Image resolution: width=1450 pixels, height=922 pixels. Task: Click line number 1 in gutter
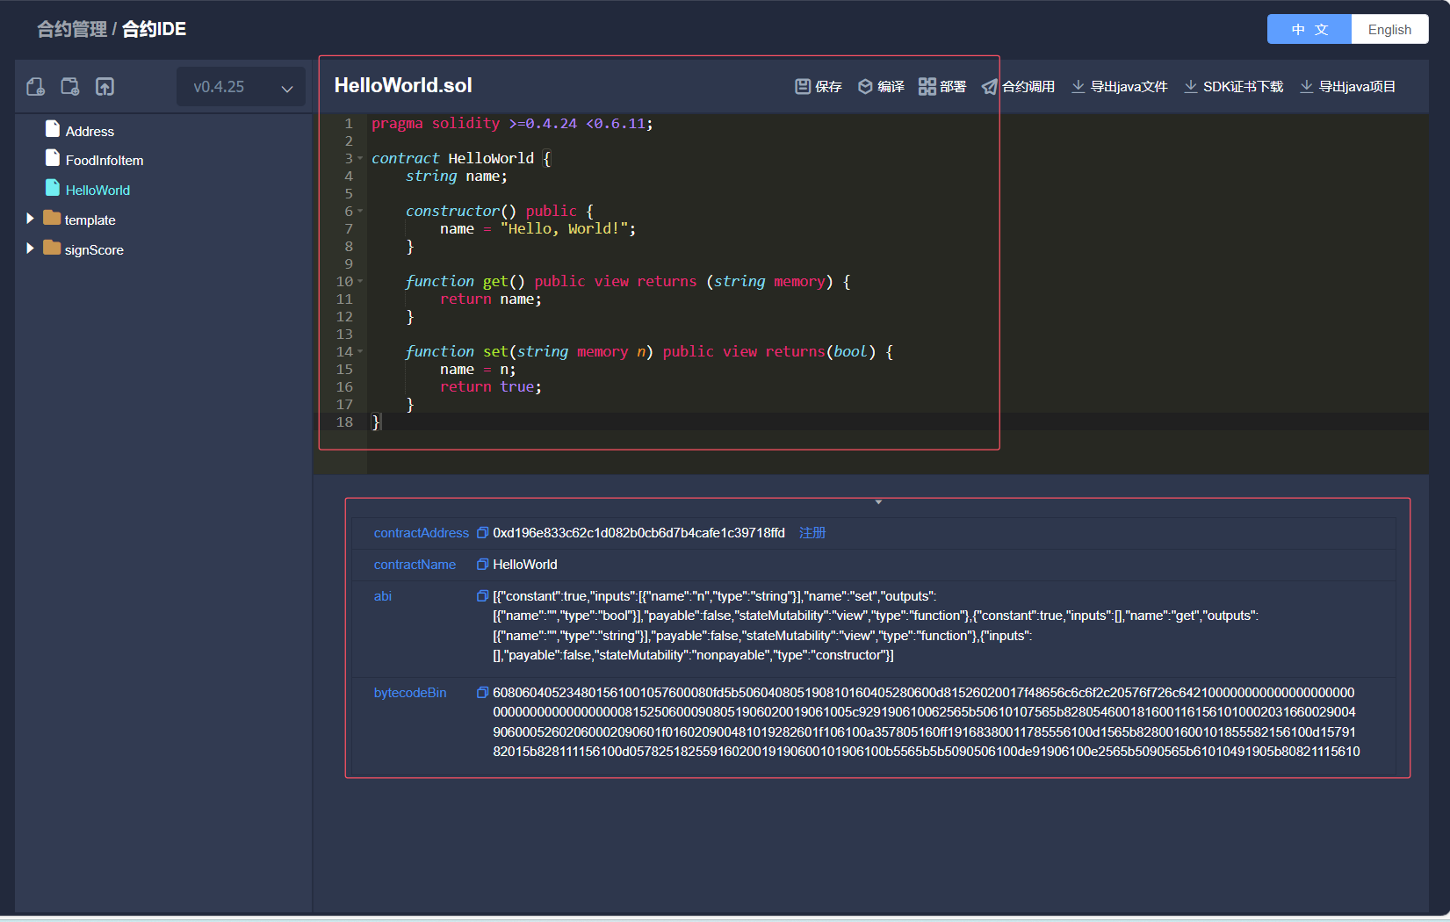point(349,124)
